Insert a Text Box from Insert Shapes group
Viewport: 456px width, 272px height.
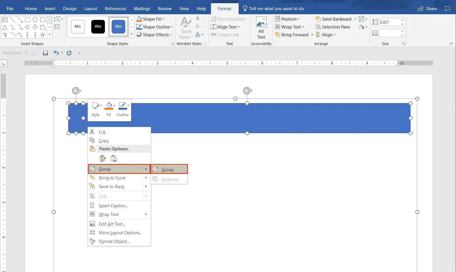pos(5,19)
